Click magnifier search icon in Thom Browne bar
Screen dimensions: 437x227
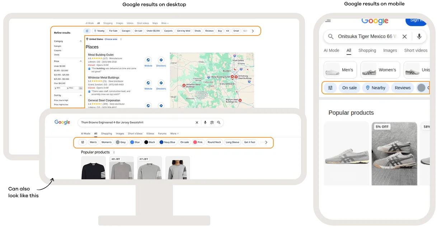pos(219,122)
